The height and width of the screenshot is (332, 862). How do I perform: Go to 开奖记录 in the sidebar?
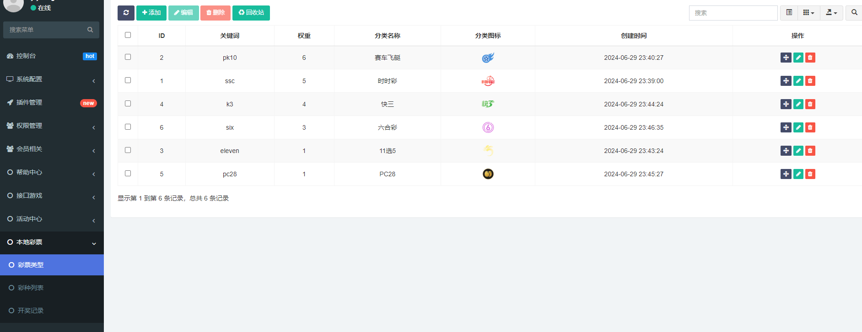(31, 311)
